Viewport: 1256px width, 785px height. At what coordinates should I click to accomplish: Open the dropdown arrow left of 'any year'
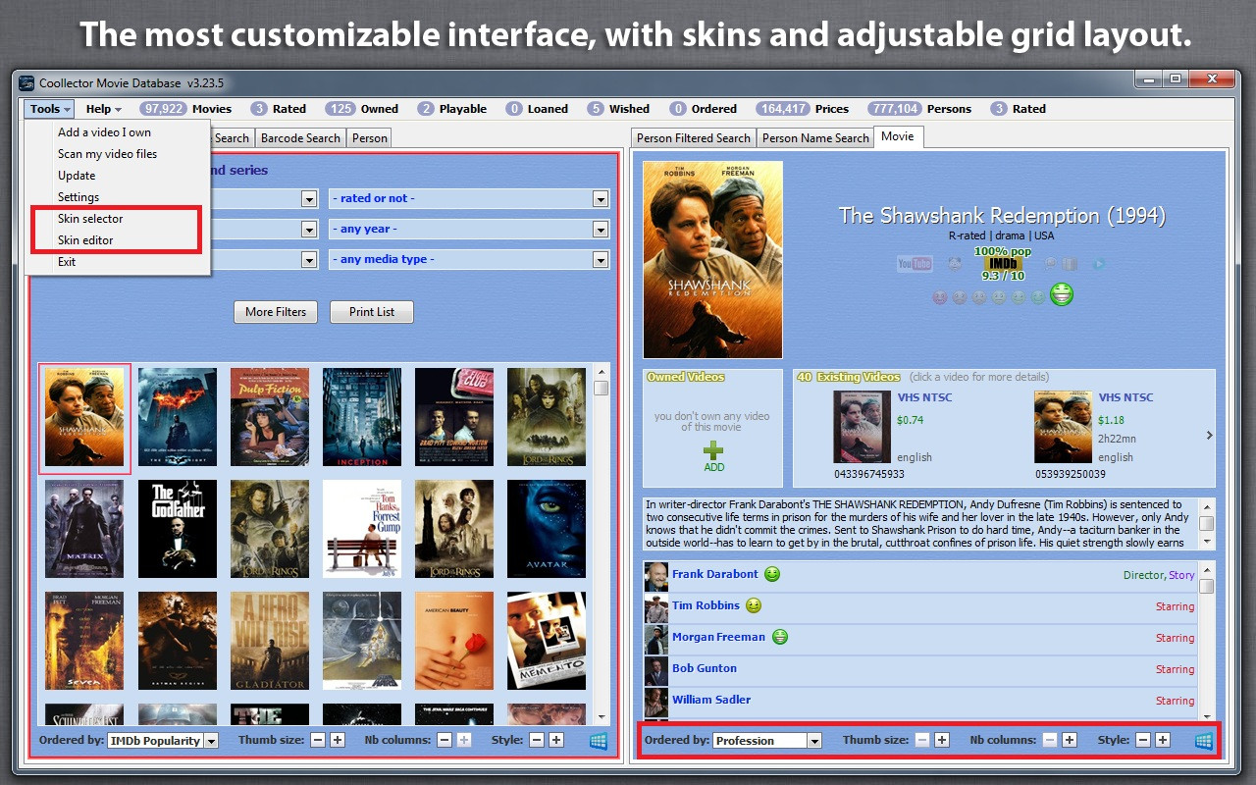[309, 229]
